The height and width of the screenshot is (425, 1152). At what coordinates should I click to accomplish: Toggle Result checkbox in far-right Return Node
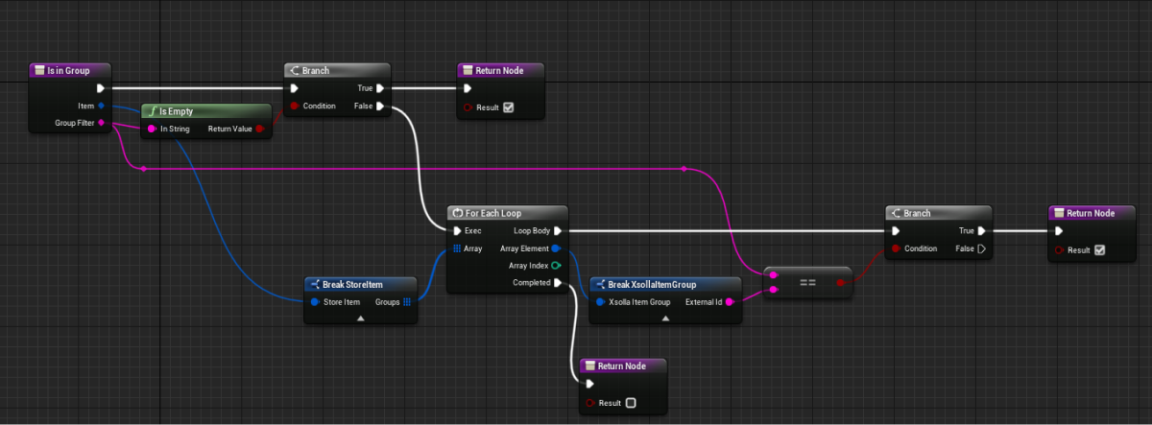coord(1100,250)
